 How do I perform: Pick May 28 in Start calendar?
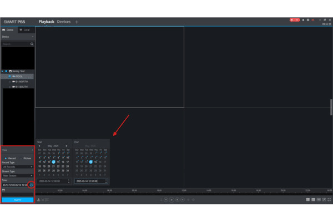53,170
